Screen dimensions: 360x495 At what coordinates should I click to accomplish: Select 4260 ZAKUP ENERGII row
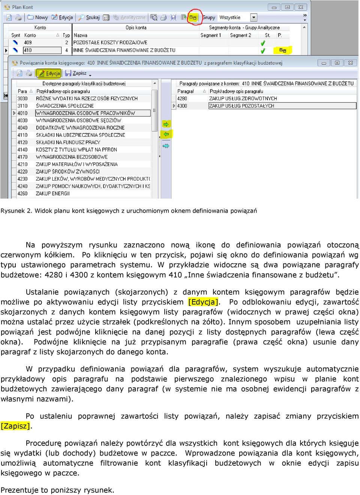[x=84, y=194]
